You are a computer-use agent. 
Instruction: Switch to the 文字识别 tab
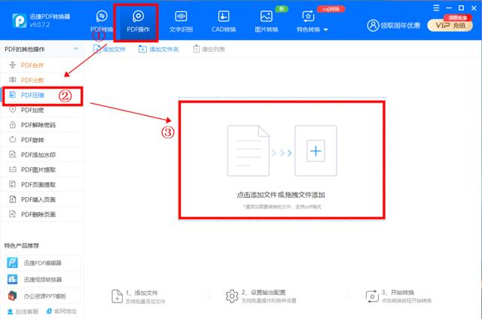[x=181, y=20]
